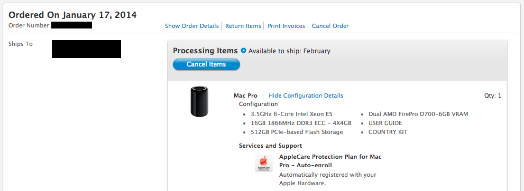Click the Mac Pro product name

coord(246,96)
